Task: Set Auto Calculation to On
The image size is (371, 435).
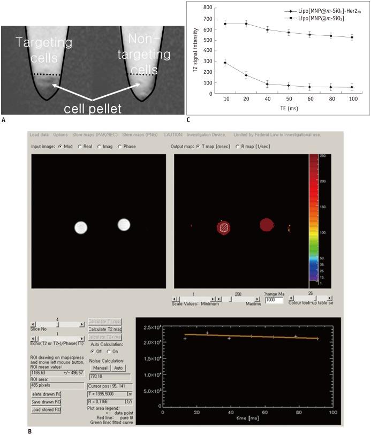Action: click(109, 352)
